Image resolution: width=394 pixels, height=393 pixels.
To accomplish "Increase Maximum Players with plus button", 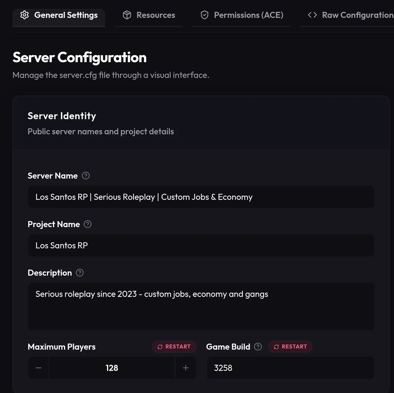I will (186, 368).
